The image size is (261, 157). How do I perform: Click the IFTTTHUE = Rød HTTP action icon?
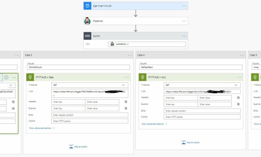(30, 77)
